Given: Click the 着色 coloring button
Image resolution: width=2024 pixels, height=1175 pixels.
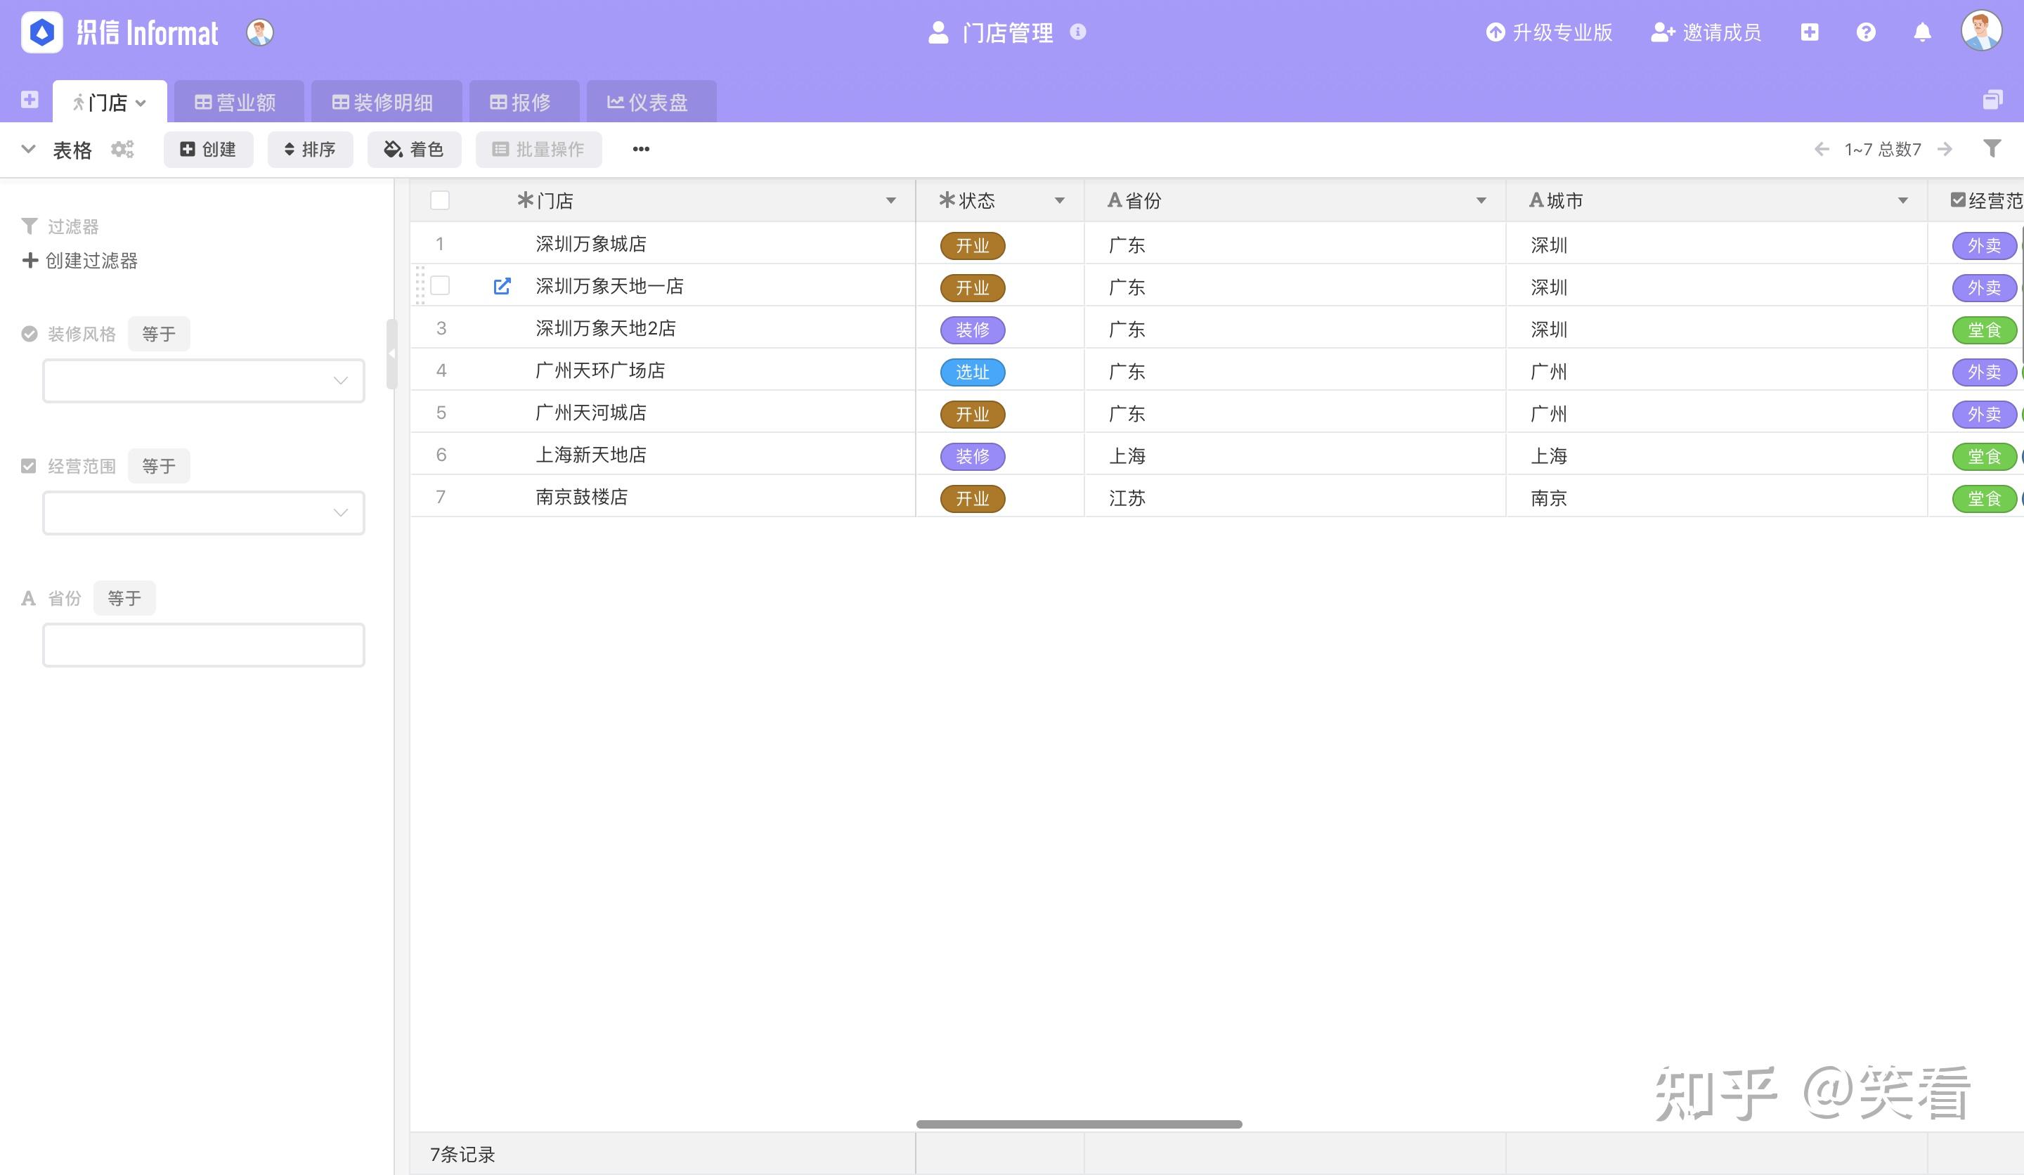Looking at the screenshot, I should click(x=415, y=150).
